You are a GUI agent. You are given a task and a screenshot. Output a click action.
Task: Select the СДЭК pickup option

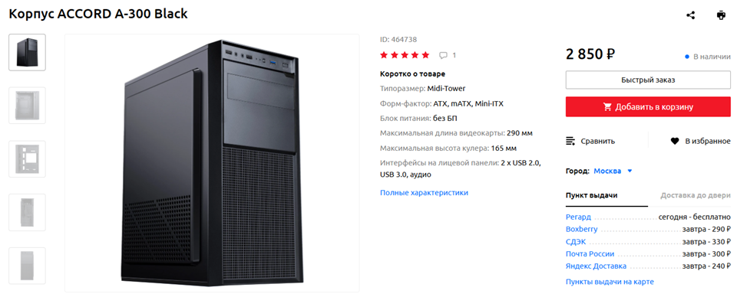[x=576, y=241]
